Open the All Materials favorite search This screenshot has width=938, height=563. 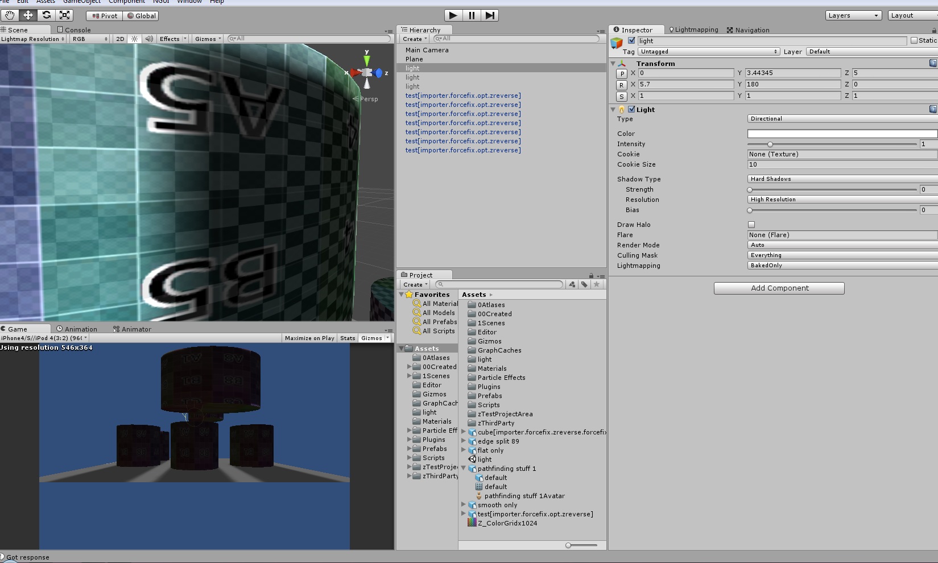pos(436,304)
